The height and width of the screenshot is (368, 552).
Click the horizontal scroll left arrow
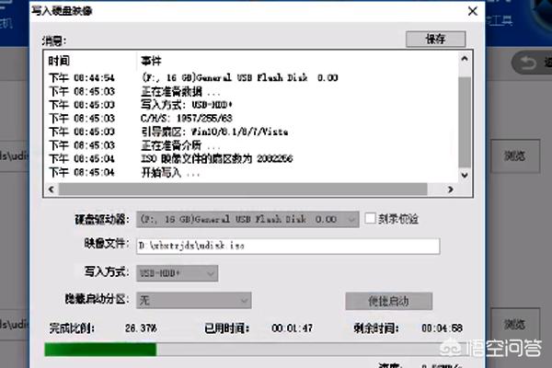(52, 190)
